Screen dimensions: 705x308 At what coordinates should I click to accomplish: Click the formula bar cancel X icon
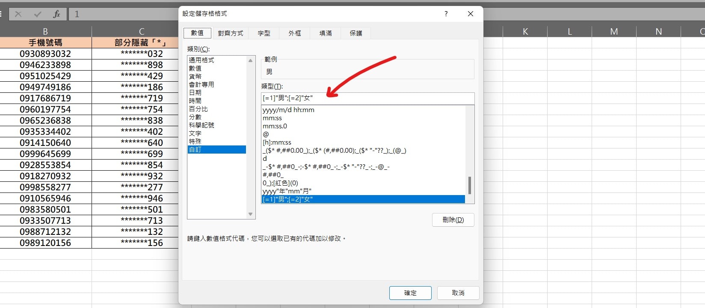[x=18, y=14]
